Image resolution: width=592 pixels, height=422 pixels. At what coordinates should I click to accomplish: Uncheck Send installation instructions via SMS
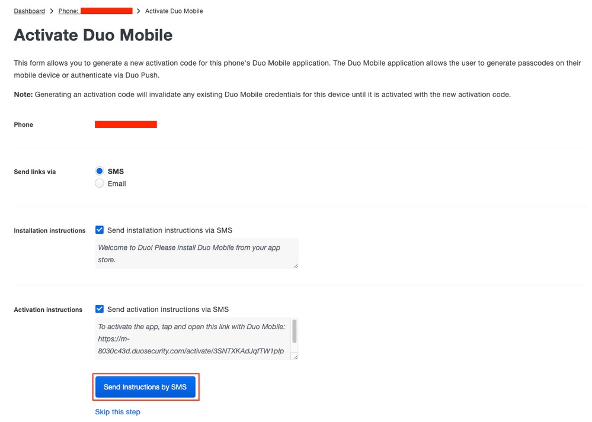point(99,230)
